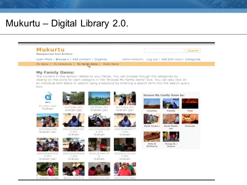Open the photo thumbnail ending 0535 0.JPG
This screenshot has height=185, width=247.
pos(48,145)
